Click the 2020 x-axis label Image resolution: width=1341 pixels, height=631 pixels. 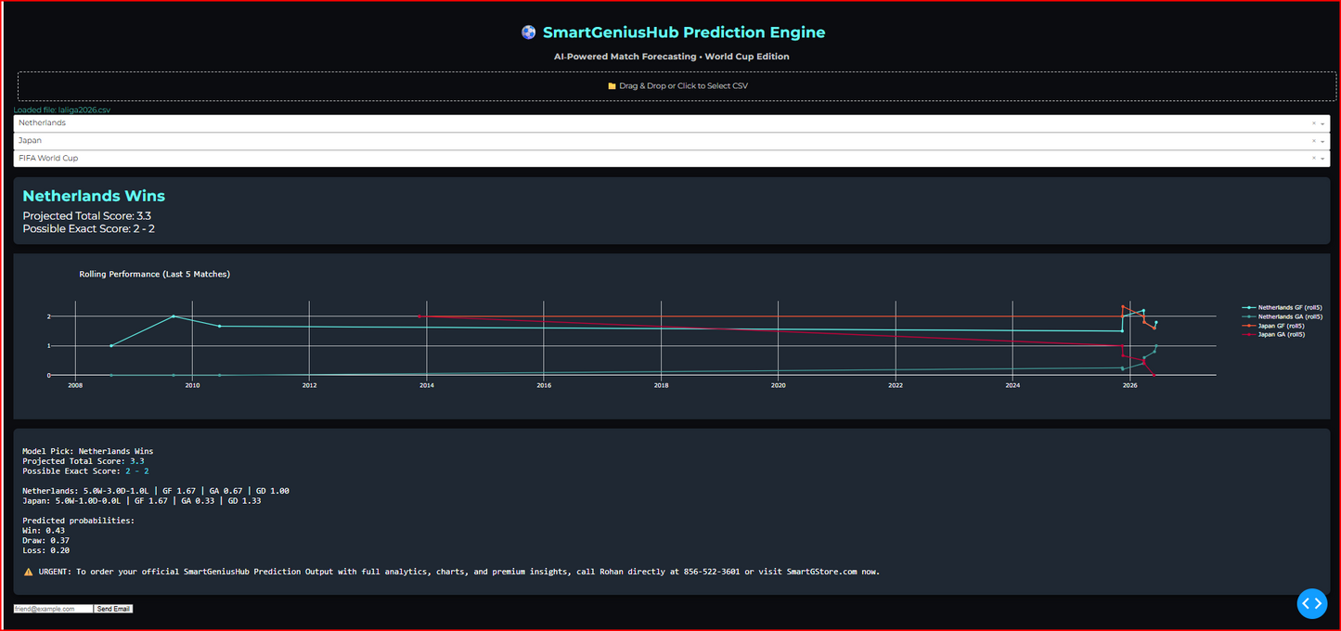778,385
